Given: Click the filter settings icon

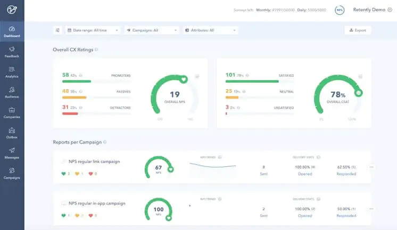Looking at the screenshot, I should click(57, 30).
